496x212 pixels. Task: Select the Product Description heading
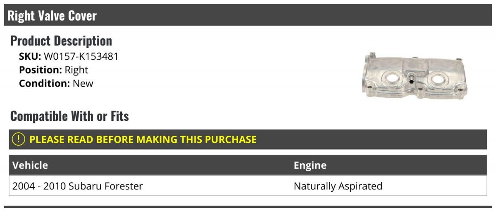coord(61,41)
